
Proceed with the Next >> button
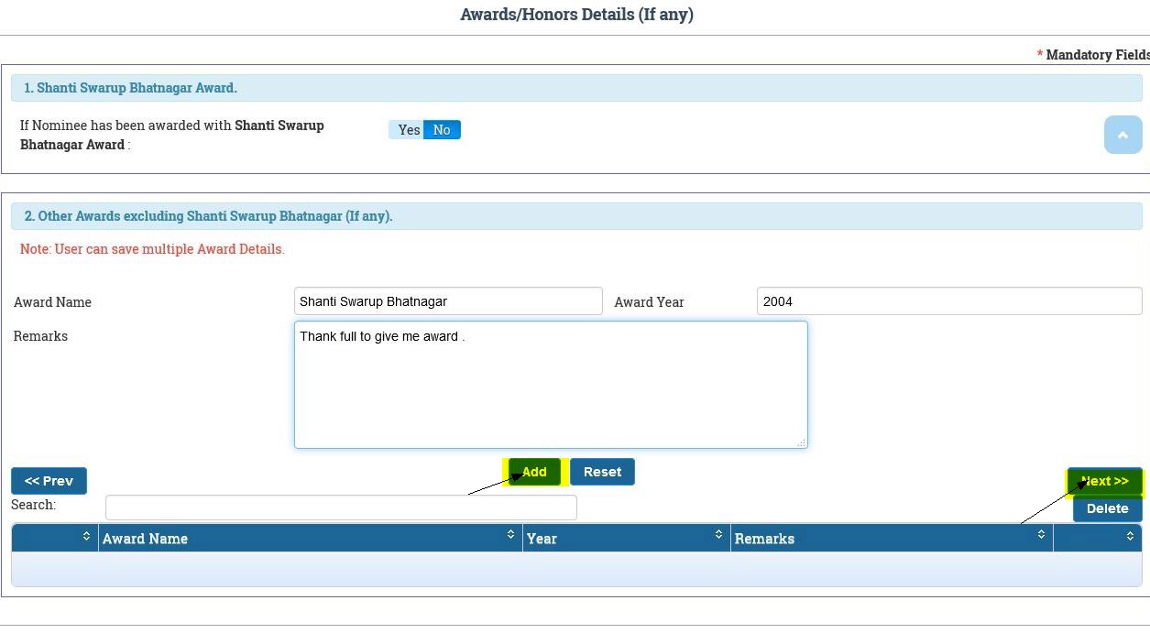pos(1104,481)
